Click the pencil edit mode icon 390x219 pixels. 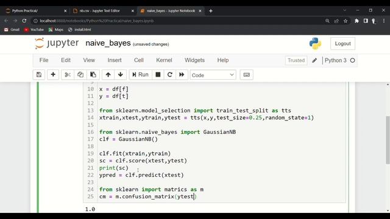314,60
